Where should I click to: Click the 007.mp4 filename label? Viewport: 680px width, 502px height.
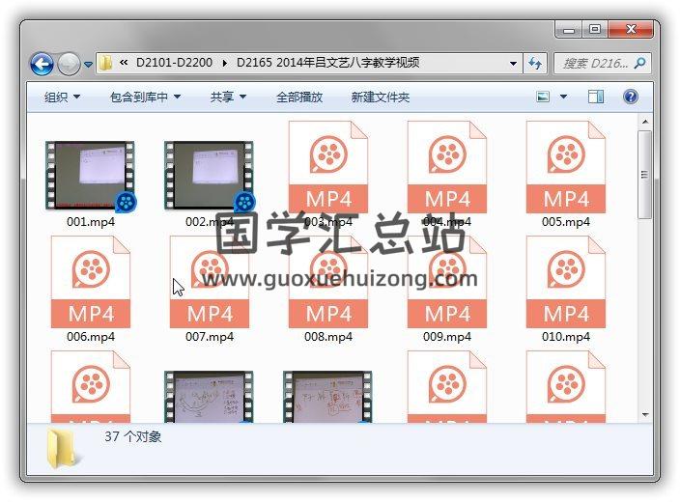coord(210,337)
